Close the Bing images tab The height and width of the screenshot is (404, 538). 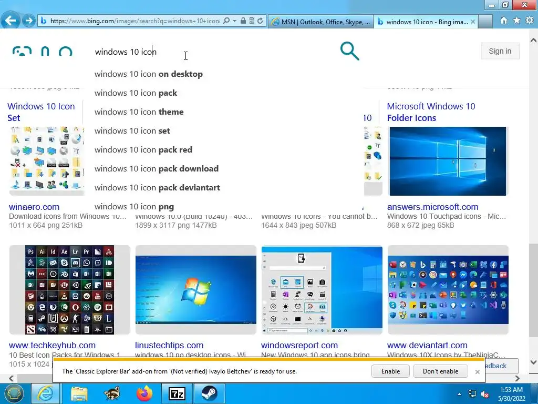click(x=473, y=22)
